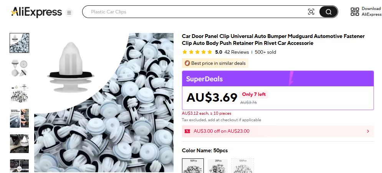The height and width of the screenshot is (173, 382).
Task: Expand the AU$3.00 off coupon arrow
Action: tap(368, 131)
